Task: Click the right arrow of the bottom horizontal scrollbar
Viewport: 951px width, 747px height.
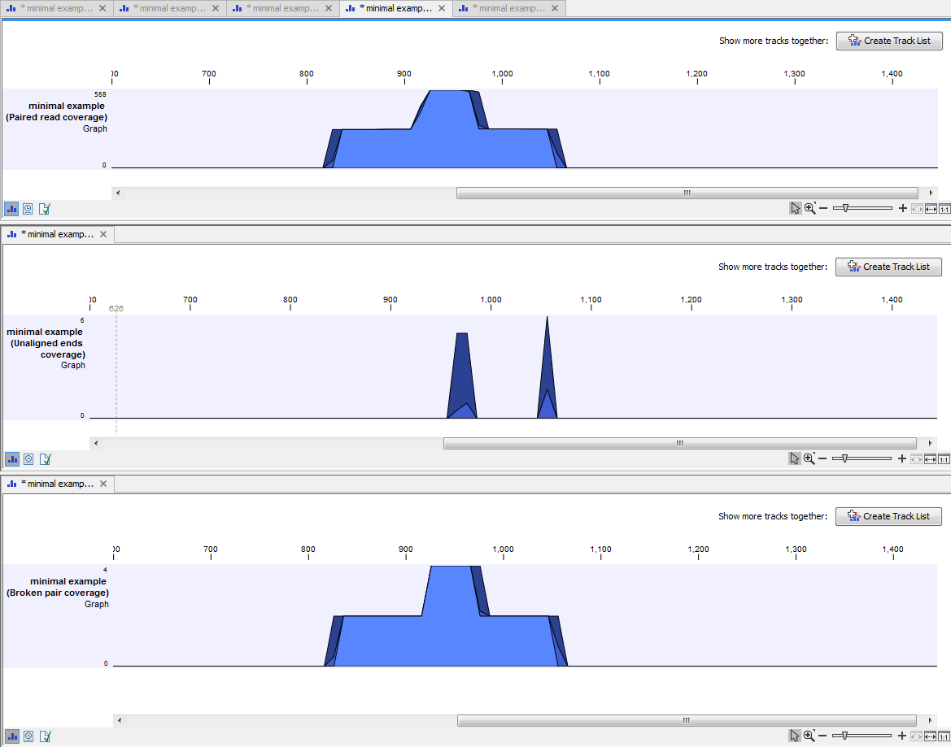Action: [931, 719]
